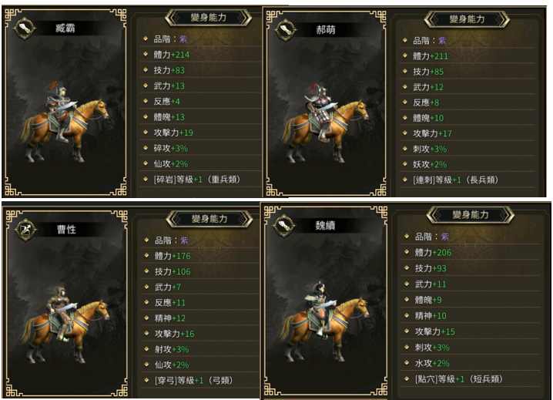Select the 魏續 mounted character portrait

325,321
